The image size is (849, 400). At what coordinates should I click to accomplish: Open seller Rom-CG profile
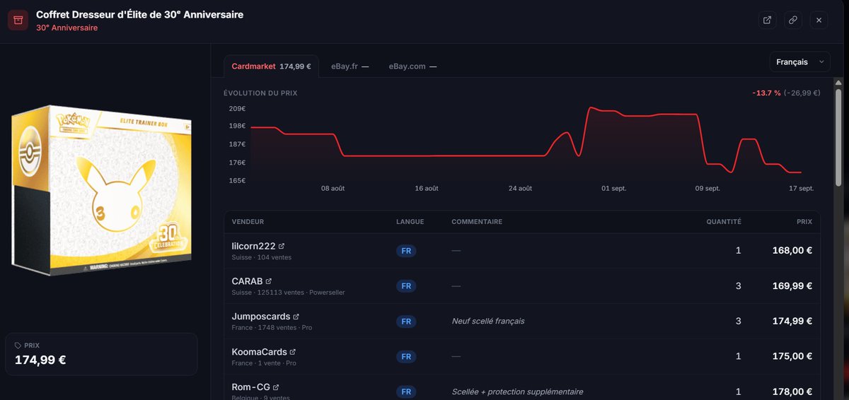pos(251,387)
